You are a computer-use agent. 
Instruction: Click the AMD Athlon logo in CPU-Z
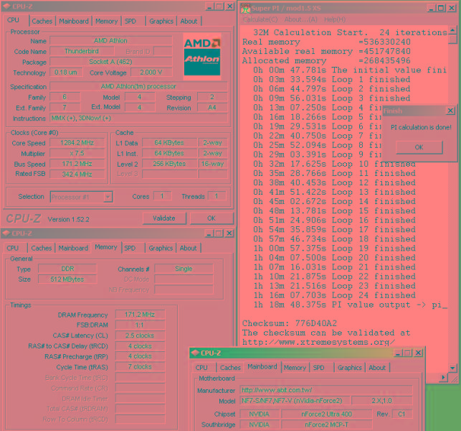pyautogui.click(x=202, y=57)
